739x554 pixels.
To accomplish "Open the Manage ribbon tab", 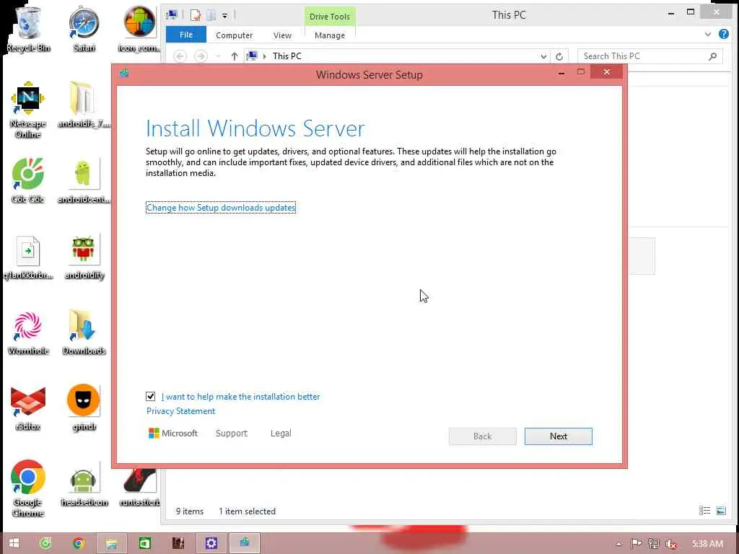I will (x=330, y=35).
